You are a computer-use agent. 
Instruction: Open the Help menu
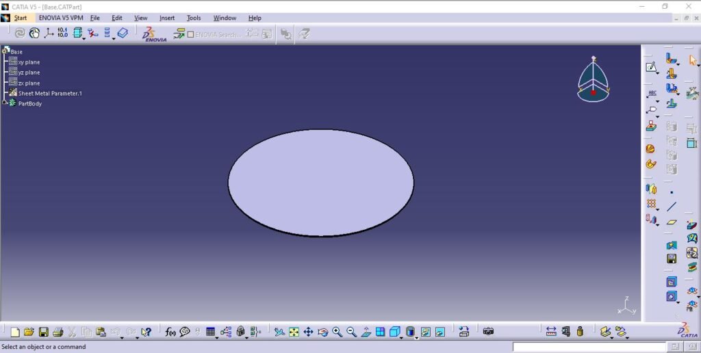point(255,18)
